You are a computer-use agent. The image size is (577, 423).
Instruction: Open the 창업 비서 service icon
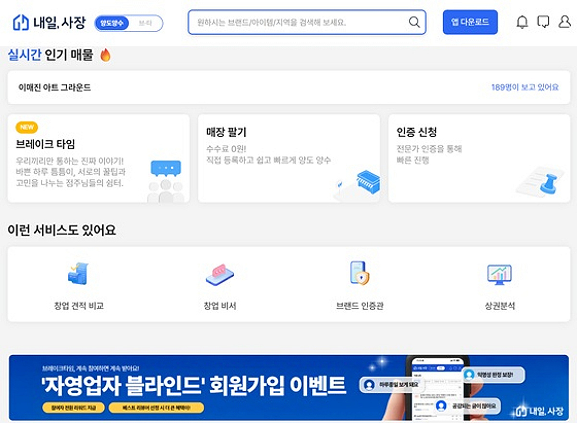pos(220,274)
